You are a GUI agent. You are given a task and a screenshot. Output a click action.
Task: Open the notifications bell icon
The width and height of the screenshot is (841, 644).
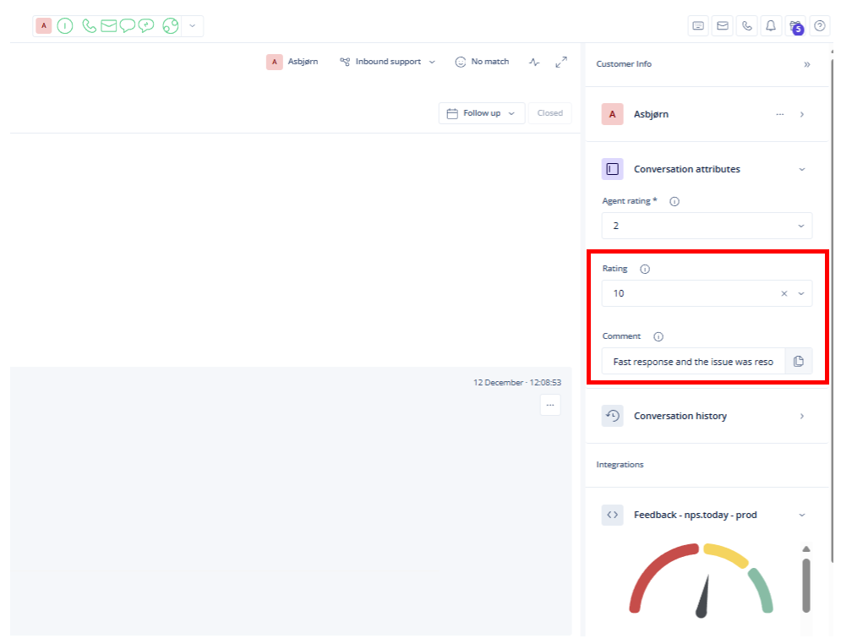point(770,25)
